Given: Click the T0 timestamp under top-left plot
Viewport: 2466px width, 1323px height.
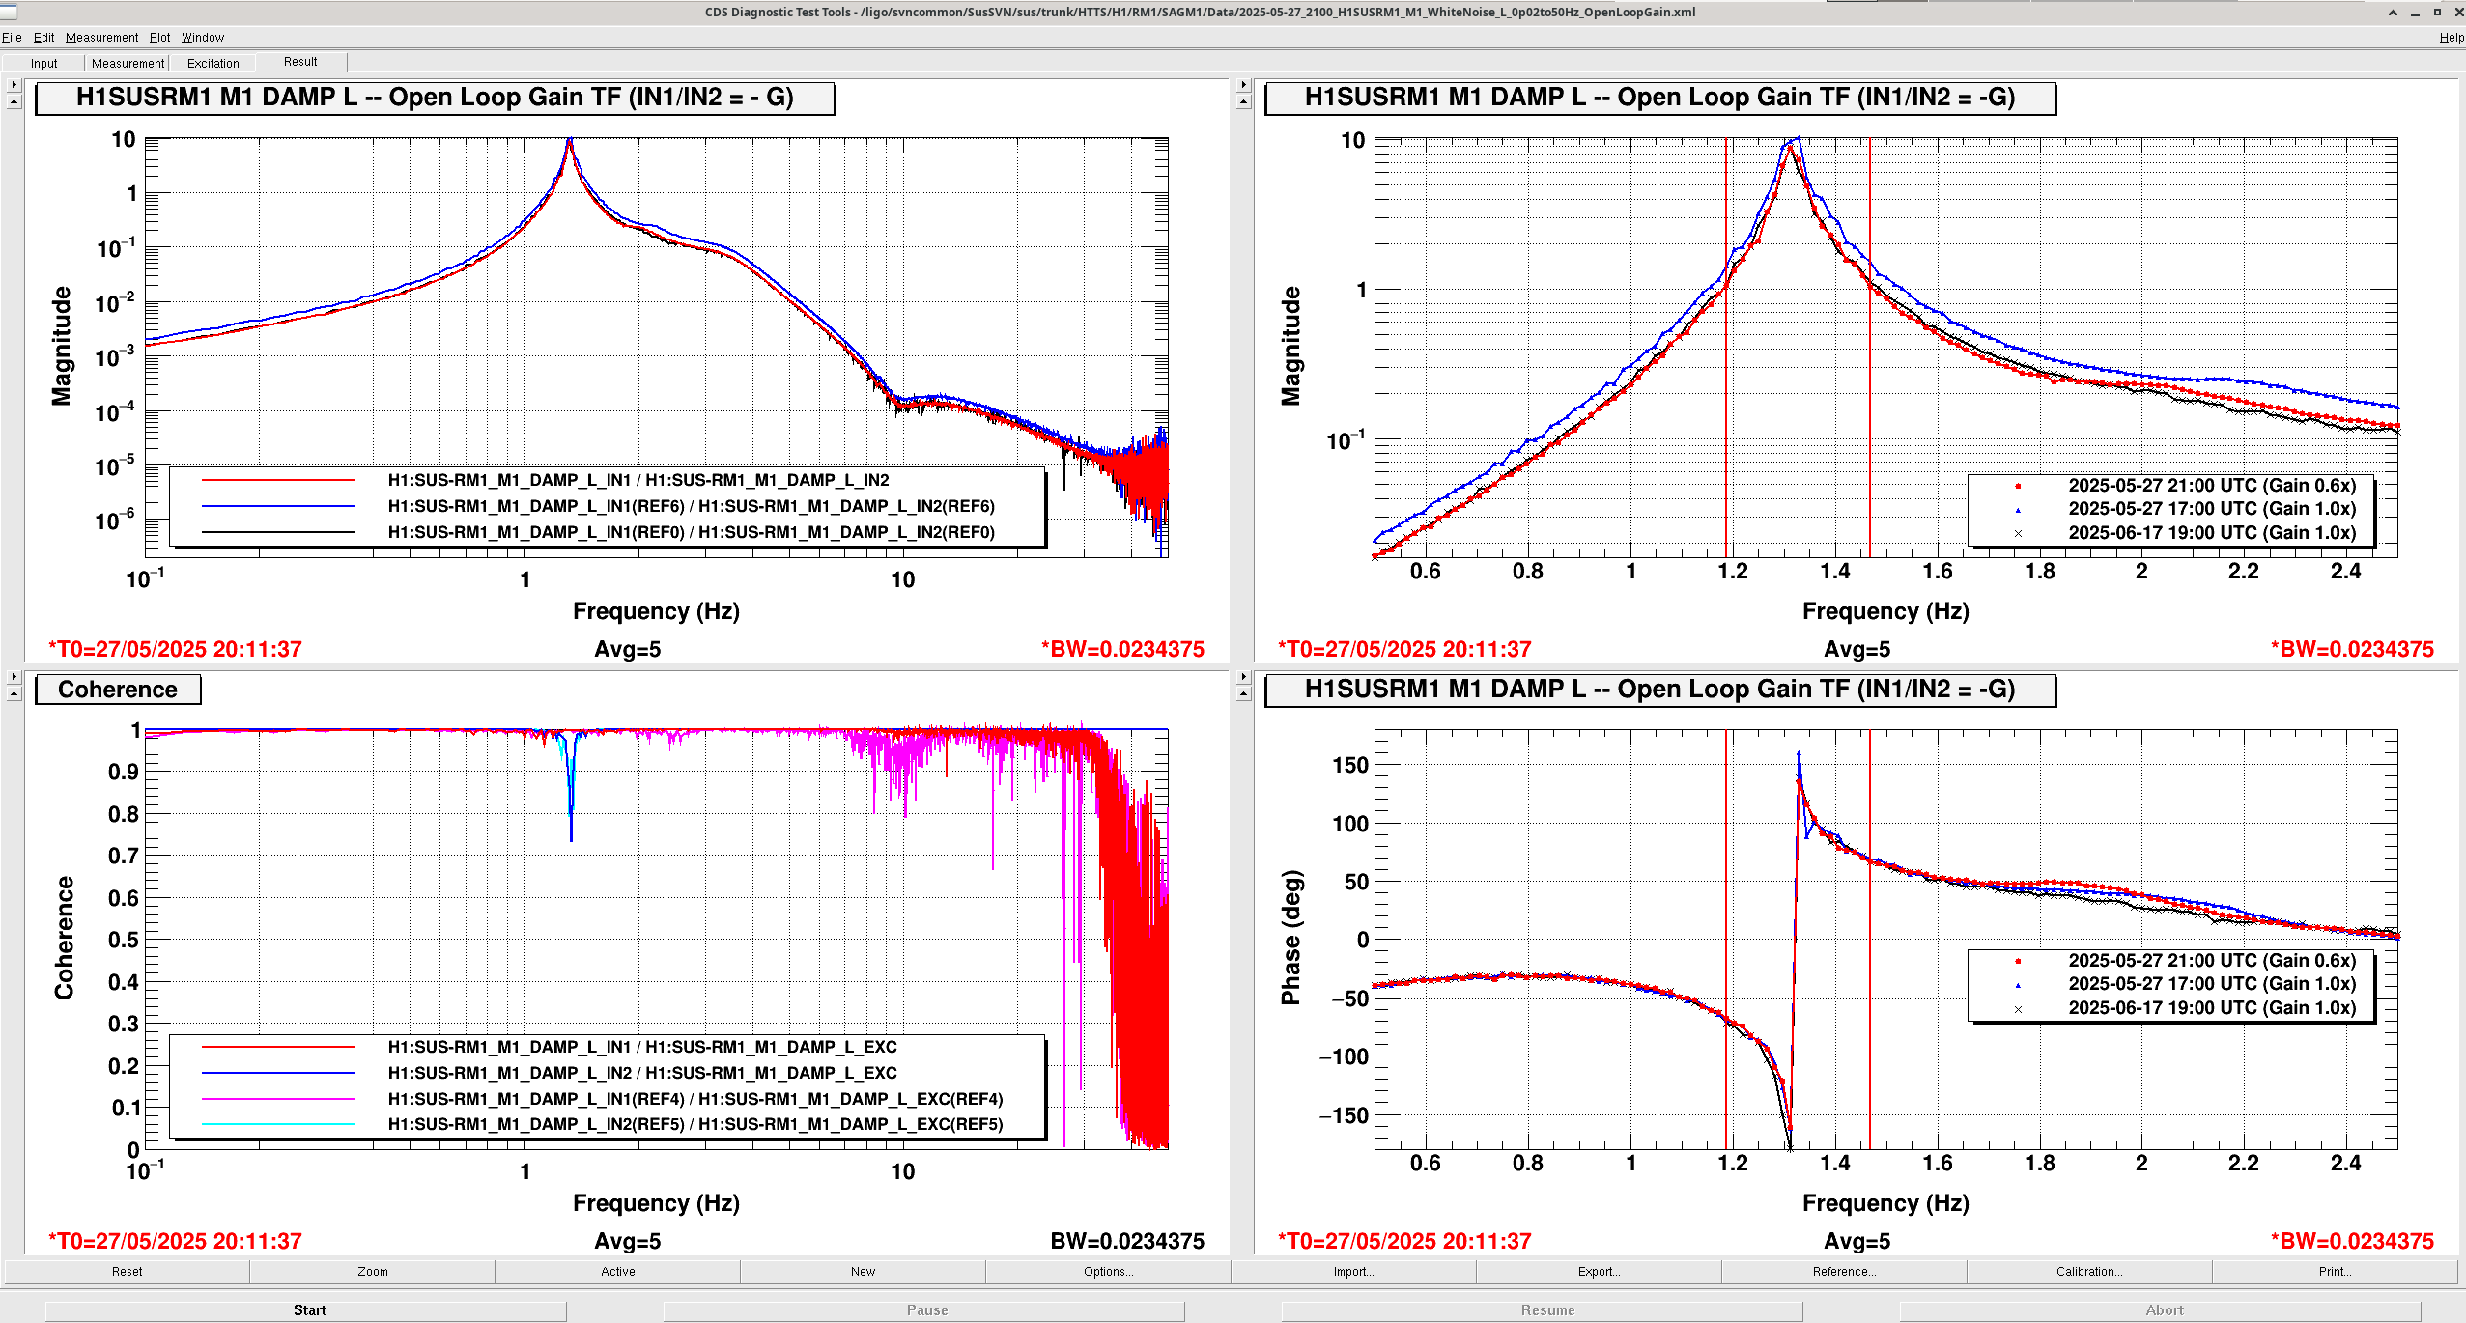Looking at the screenshot, I should click(176, 649).
